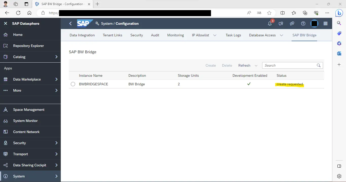Click the Delete button
Image resolution: width=346 pixels, height=182 pixels.
(227, 65)
